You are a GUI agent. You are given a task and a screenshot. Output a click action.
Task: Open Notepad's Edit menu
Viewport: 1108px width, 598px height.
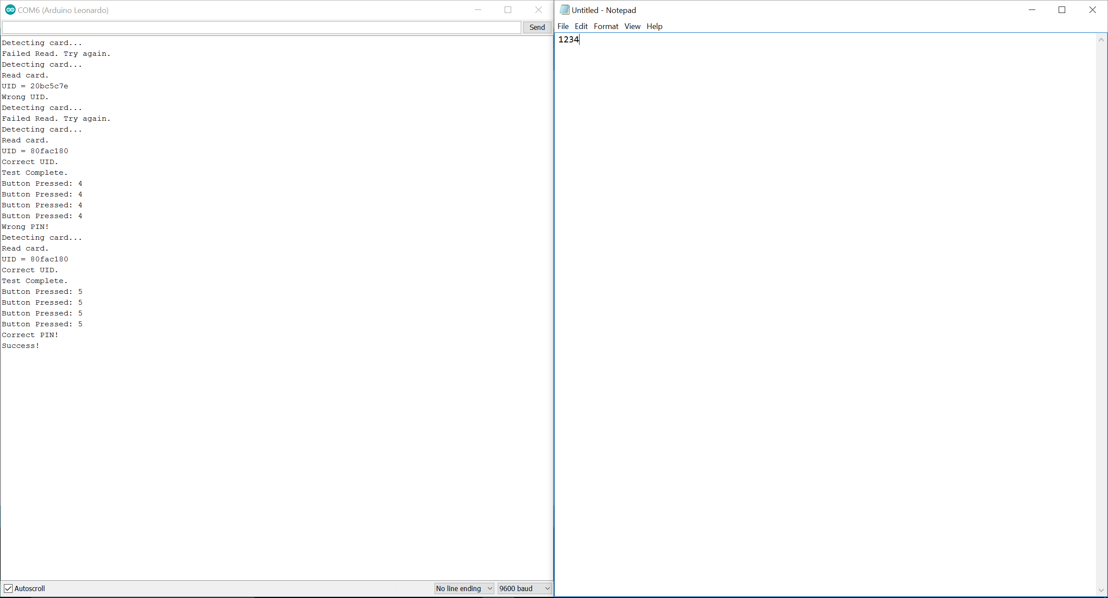coord(581,26)
